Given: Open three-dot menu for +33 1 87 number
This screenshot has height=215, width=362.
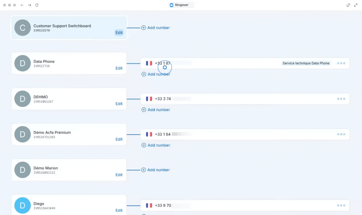Looking at the screenshot, I should [341, 63].
